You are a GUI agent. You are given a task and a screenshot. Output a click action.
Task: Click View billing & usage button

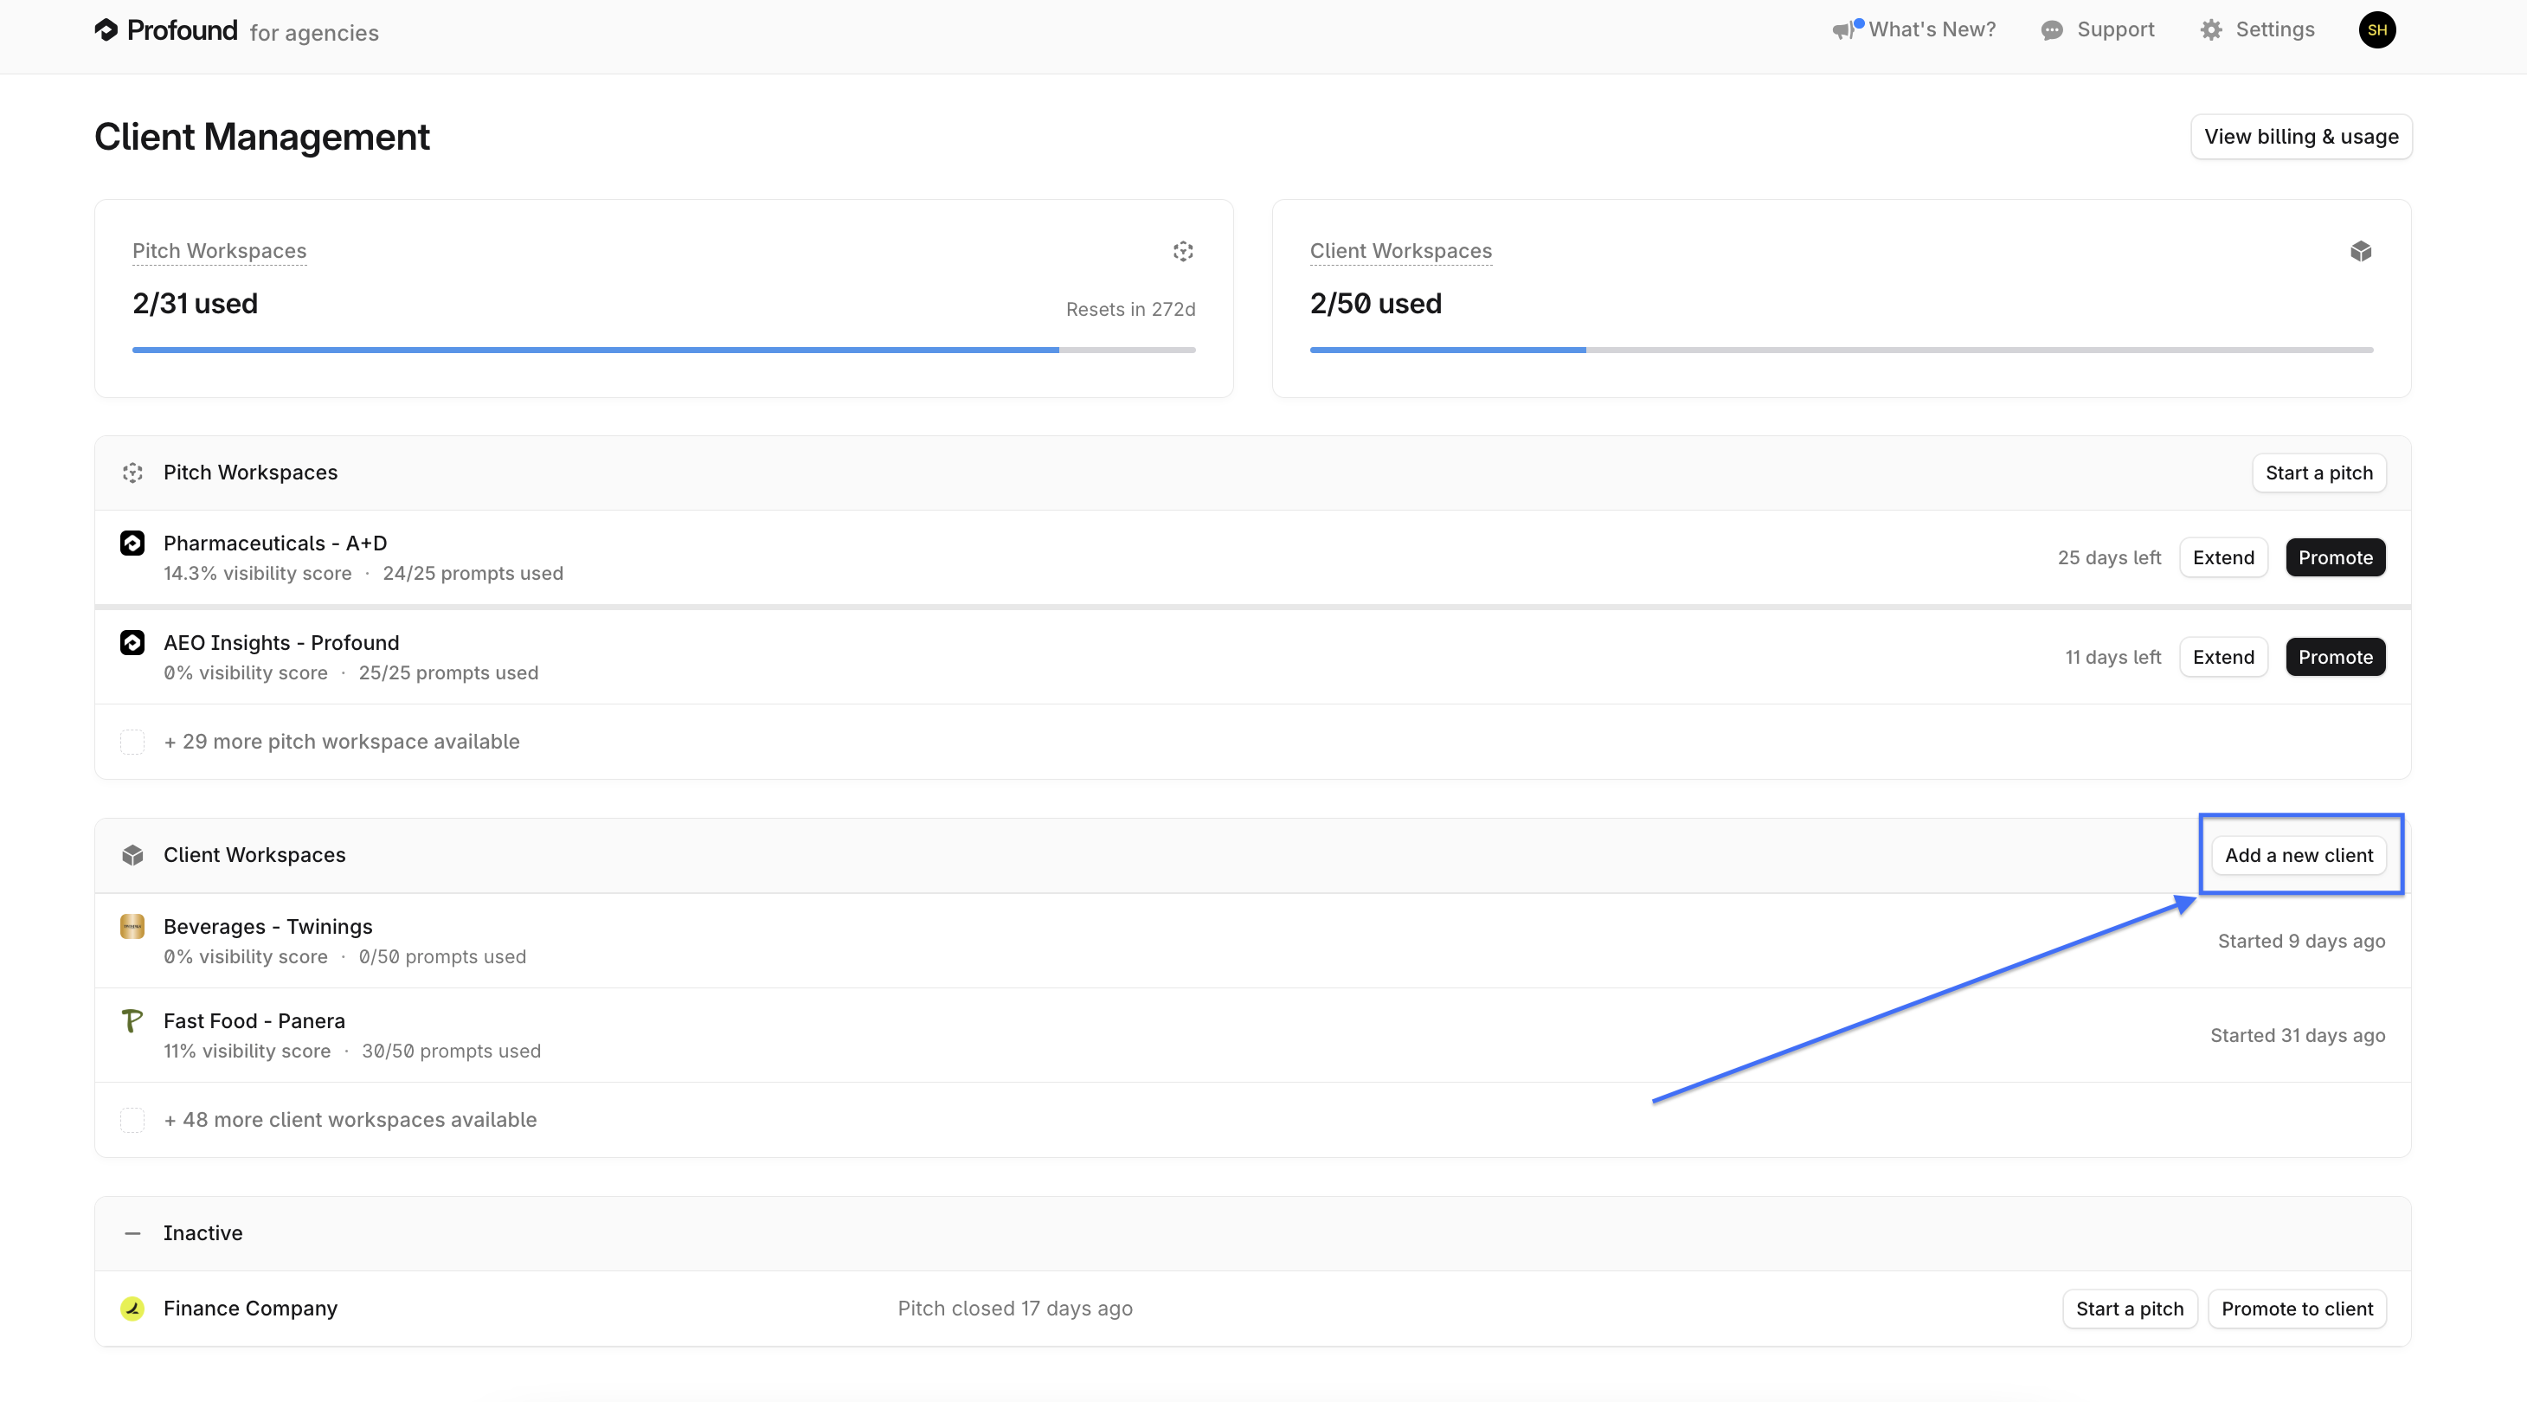2301,137
